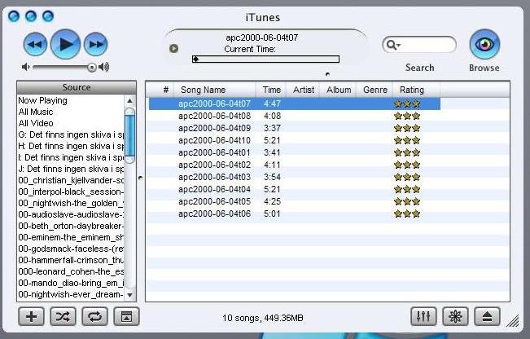Add a new playlist with plus button
This screenshot has height=339, width=530.
coord(31,317)
